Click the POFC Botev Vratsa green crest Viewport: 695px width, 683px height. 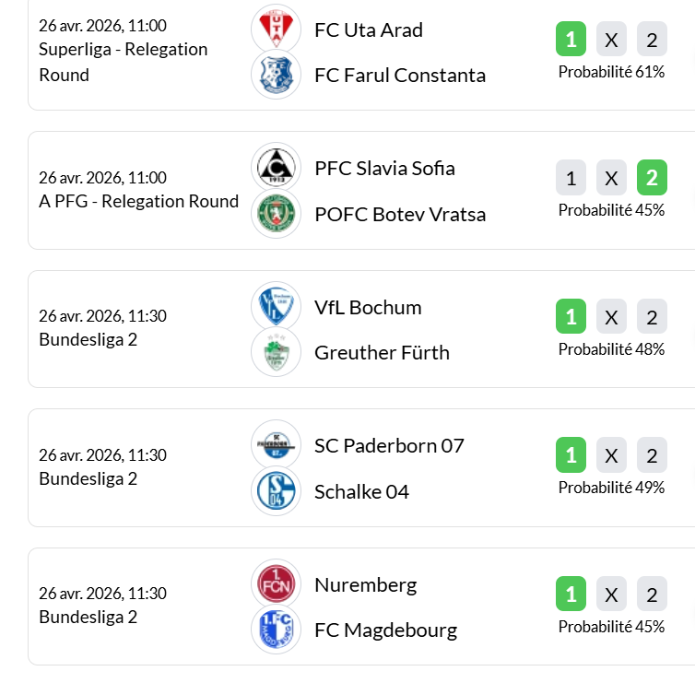(276, 214)
